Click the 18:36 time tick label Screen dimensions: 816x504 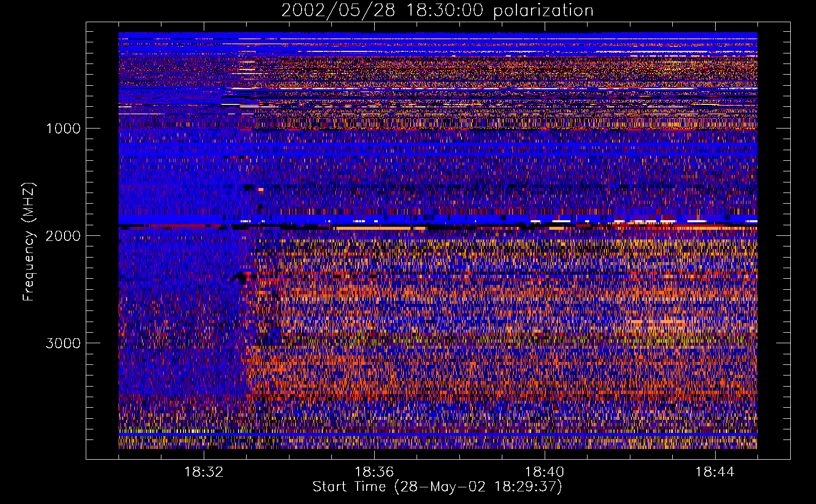coord(374,472)
